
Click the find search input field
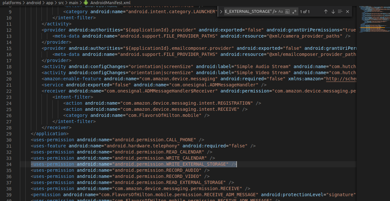point(250,12)
